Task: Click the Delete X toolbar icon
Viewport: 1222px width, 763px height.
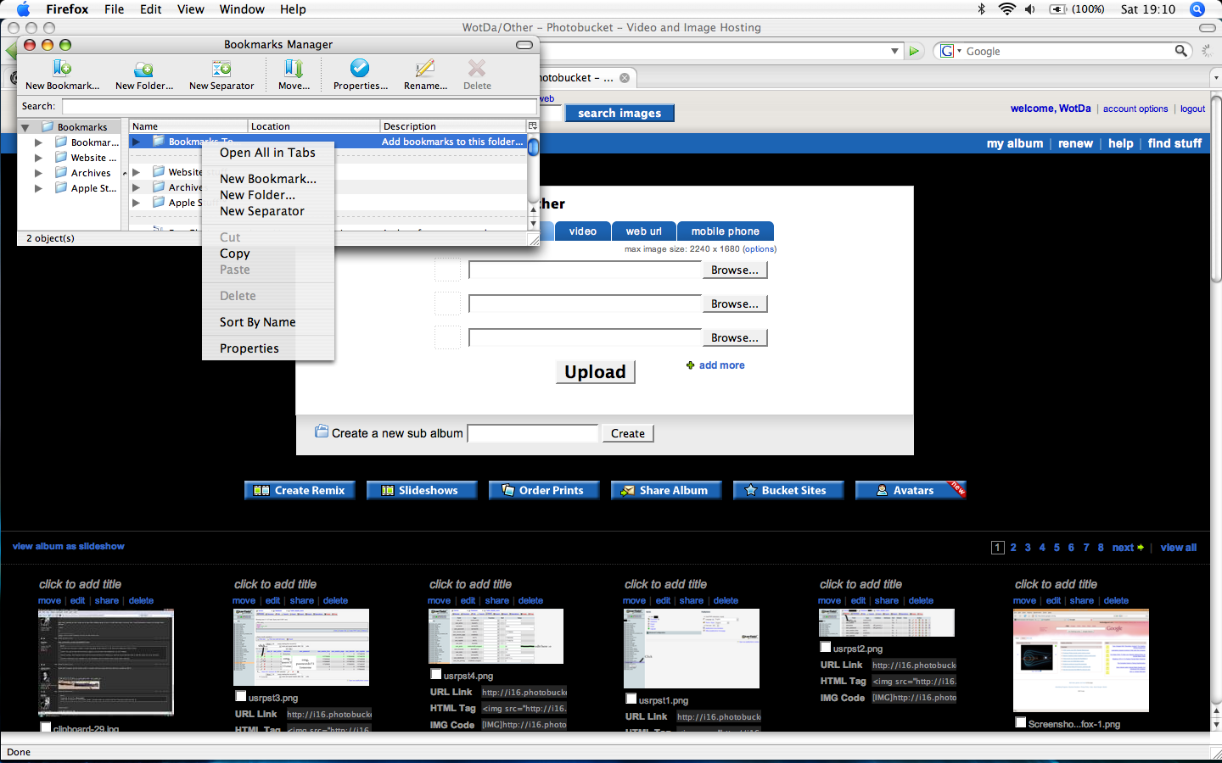Action: (x=477, y=68)
